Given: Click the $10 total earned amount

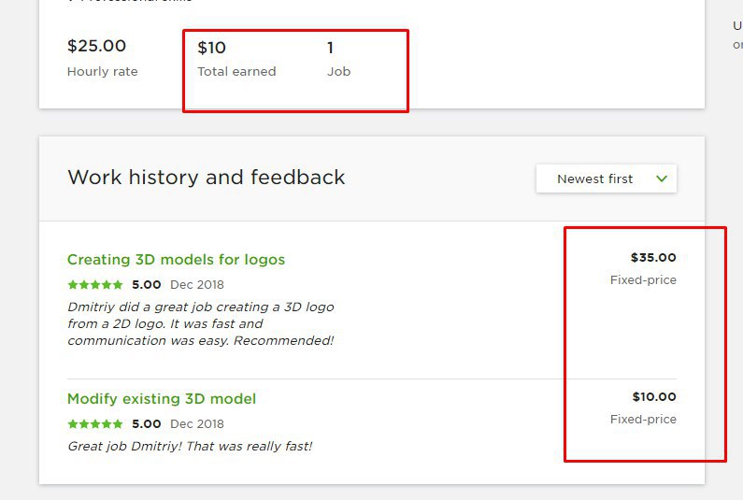Looking at the screenshot, I should (211, 48).
